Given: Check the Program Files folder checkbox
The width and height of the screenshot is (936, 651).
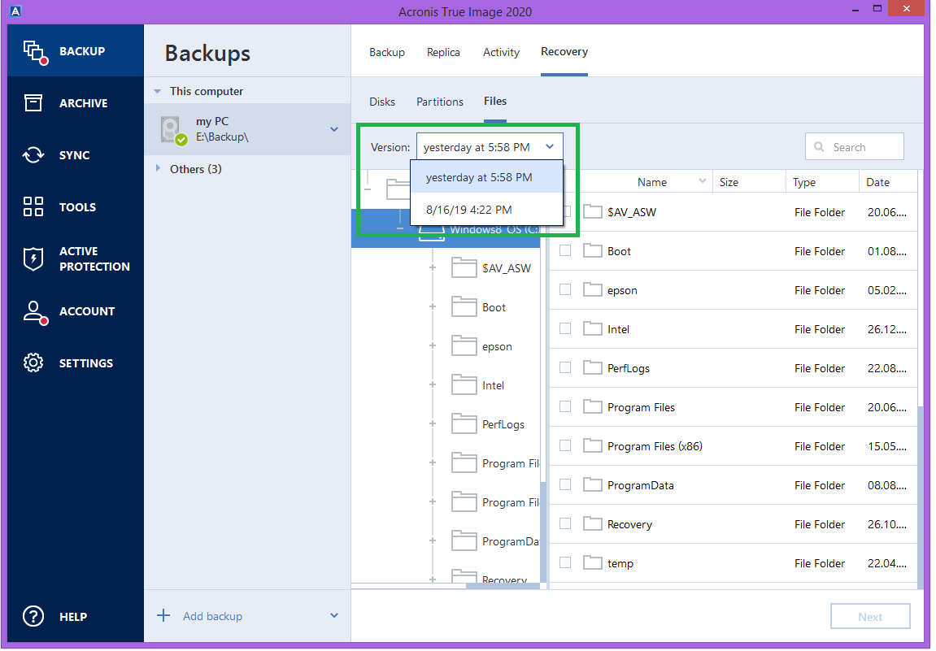Looking at the screenshot, I should 565,407.
